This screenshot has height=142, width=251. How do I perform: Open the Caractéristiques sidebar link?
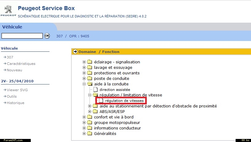pyautogui.click(x=21, y=64)
